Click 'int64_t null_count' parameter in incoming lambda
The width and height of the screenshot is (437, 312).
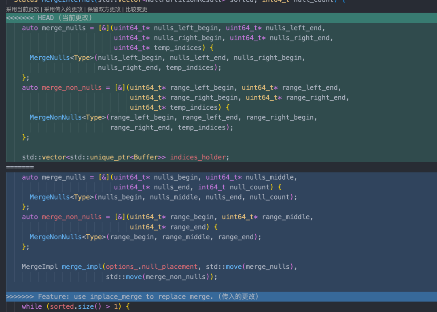click(x=234, y=187)
